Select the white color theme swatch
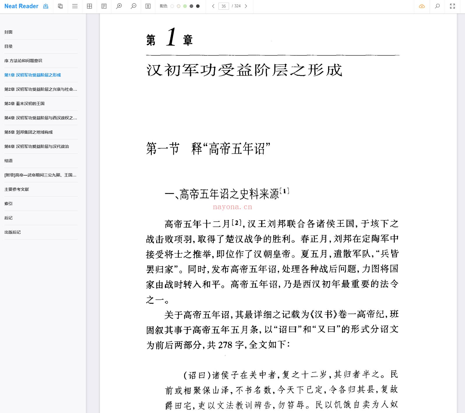Screen dimensions: 465x413 (x=172, y=6)
